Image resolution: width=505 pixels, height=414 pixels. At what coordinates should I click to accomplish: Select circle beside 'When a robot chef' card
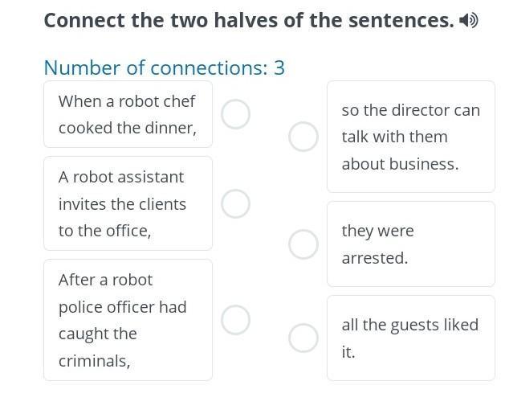tap(235, 114)
